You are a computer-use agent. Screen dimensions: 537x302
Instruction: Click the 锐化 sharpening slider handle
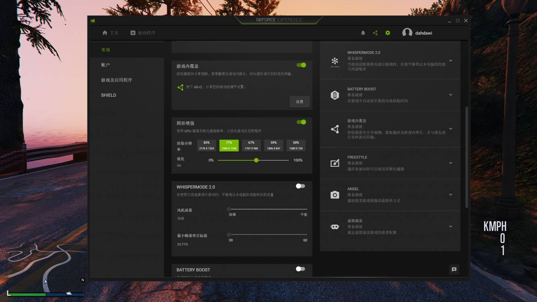click(256, 160)
